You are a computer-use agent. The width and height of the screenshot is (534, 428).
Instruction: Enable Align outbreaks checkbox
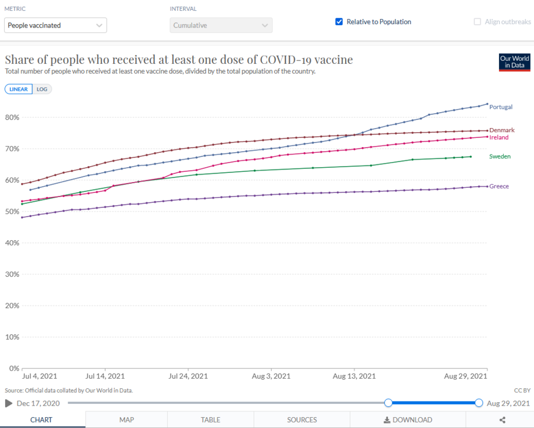pos(477,22)
